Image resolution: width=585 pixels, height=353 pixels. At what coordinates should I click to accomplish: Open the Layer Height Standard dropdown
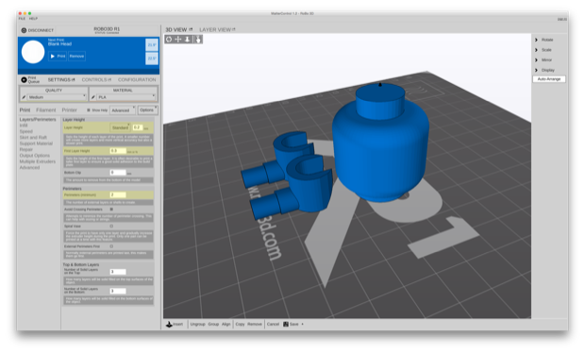[x=120, y=127]
